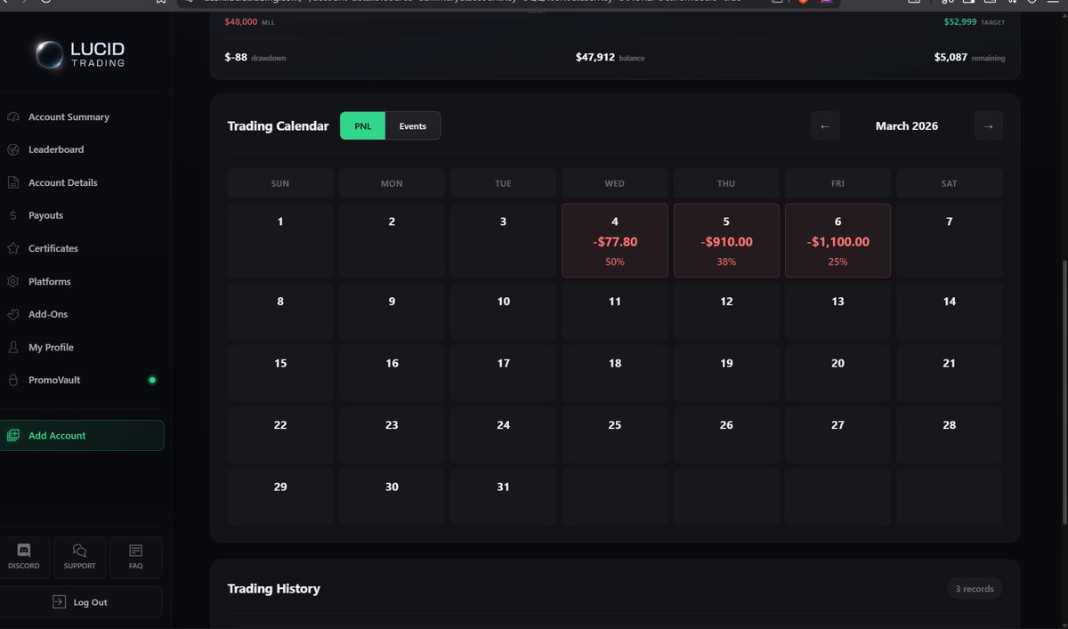
Task: Click the 38% win rate on March 5
Action: pos(726,262)
